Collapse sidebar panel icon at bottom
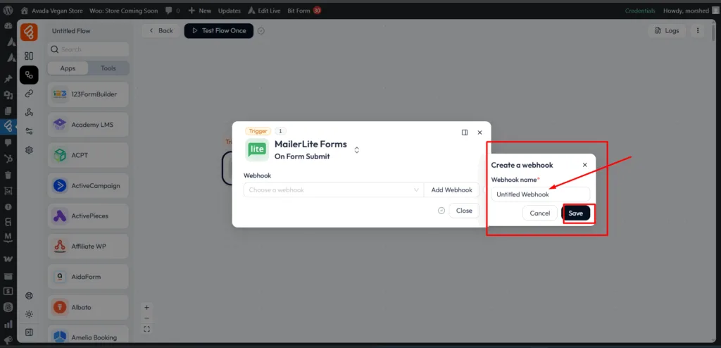The image size is (721, 348). [x=29, y=332]
